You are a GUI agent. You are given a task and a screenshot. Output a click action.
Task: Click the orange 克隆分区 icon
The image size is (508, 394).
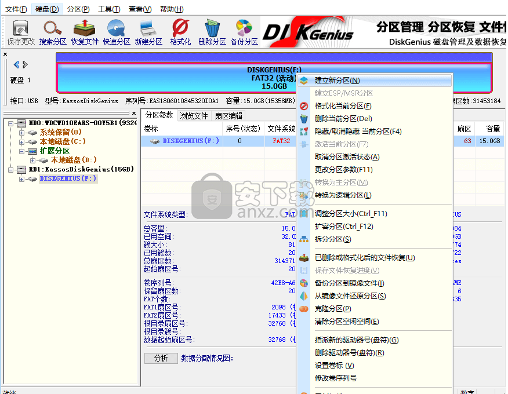coord(304,308)
